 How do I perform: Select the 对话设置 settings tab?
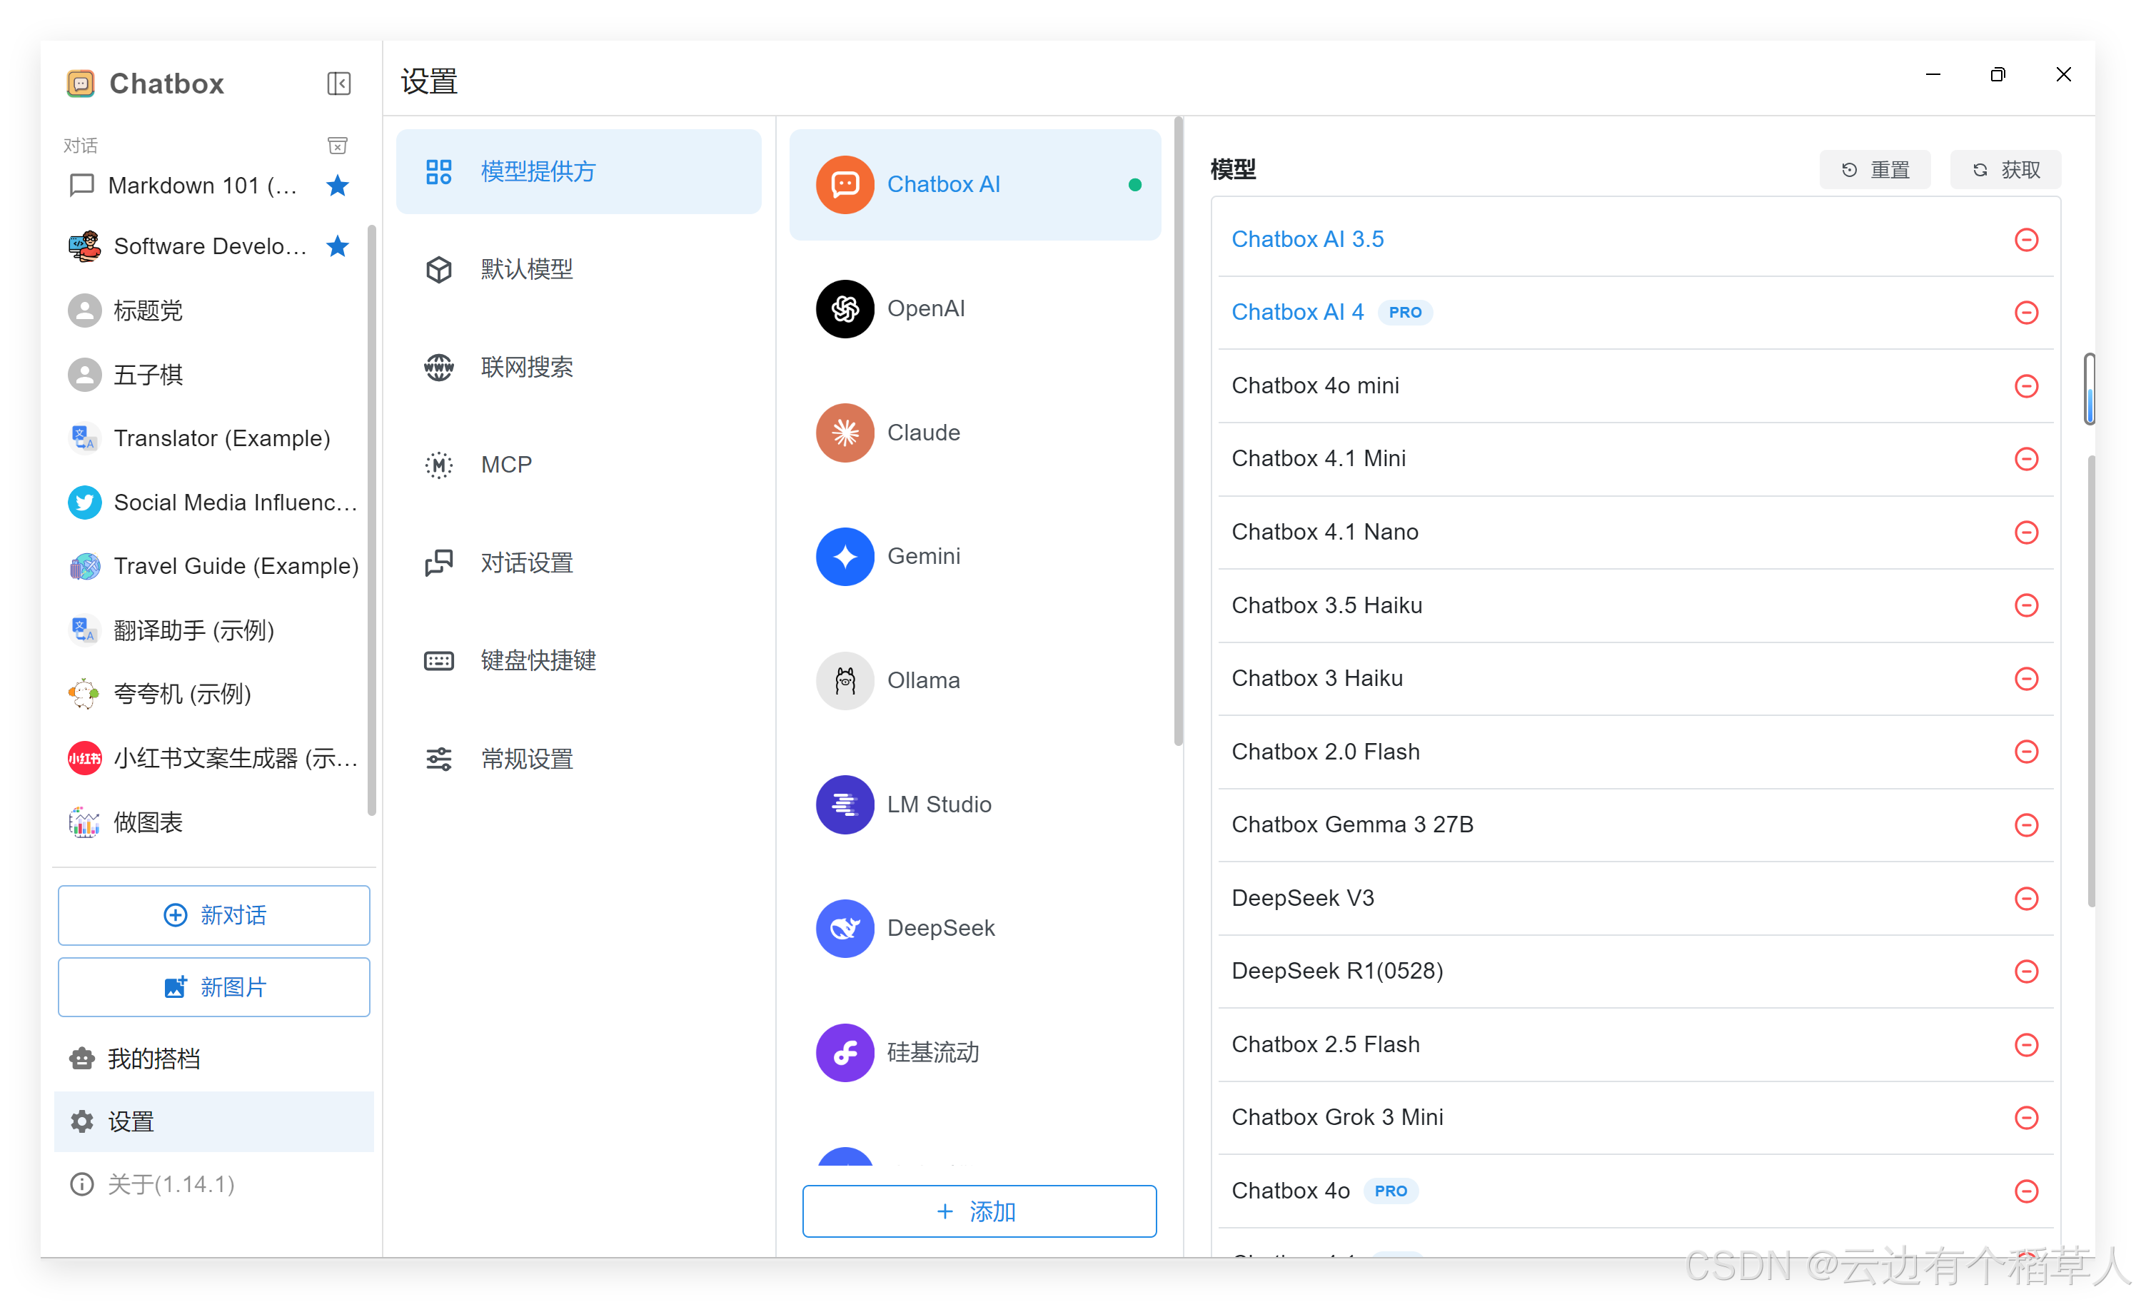(x=578, y=562)
